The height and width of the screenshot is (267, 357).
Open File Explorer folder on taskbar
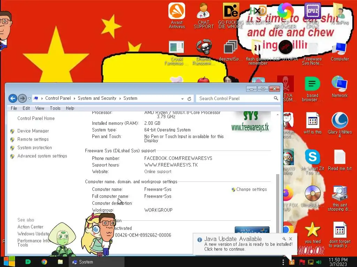click(x=60, y=262)
